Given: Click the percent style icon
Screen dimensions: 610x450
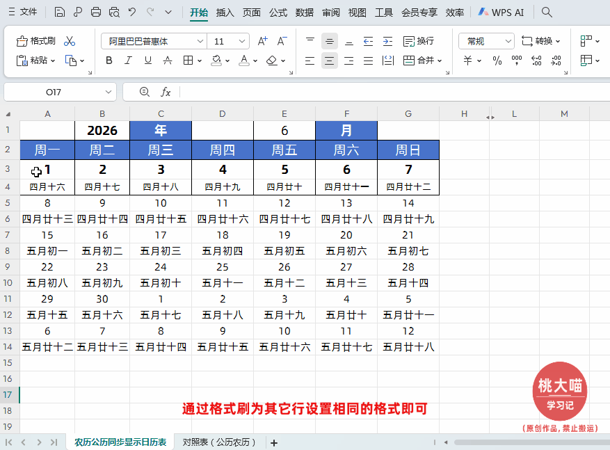Looking at the screenshot, I should coord(496,61).
